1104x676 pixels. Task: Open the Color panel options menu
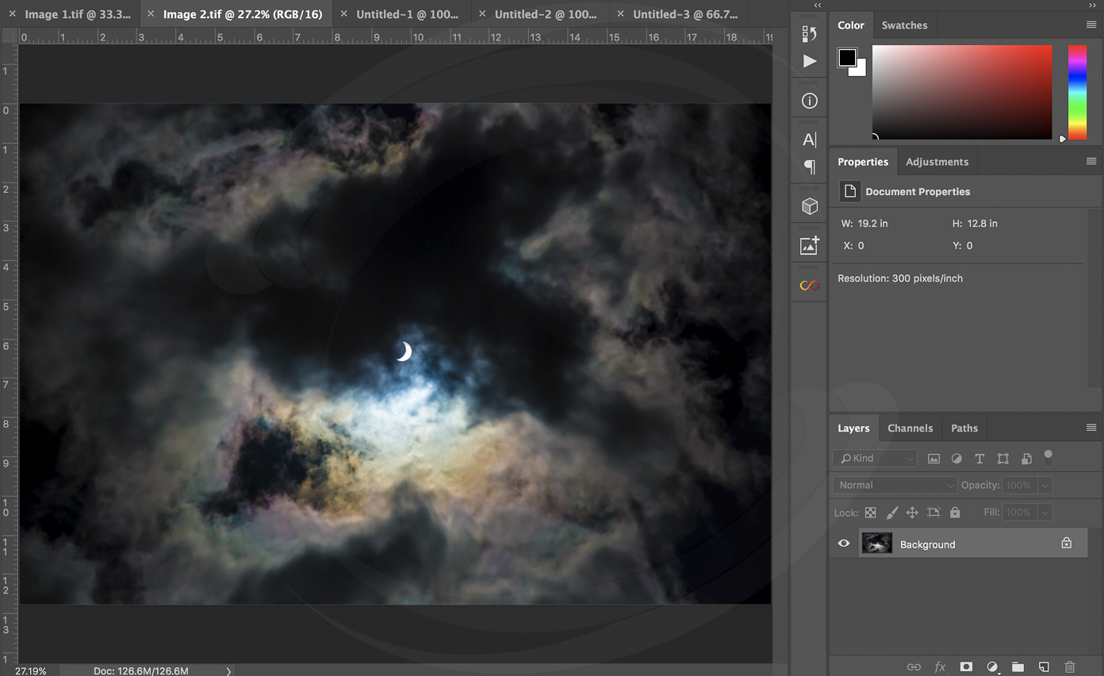click(x=1091, y=25)
